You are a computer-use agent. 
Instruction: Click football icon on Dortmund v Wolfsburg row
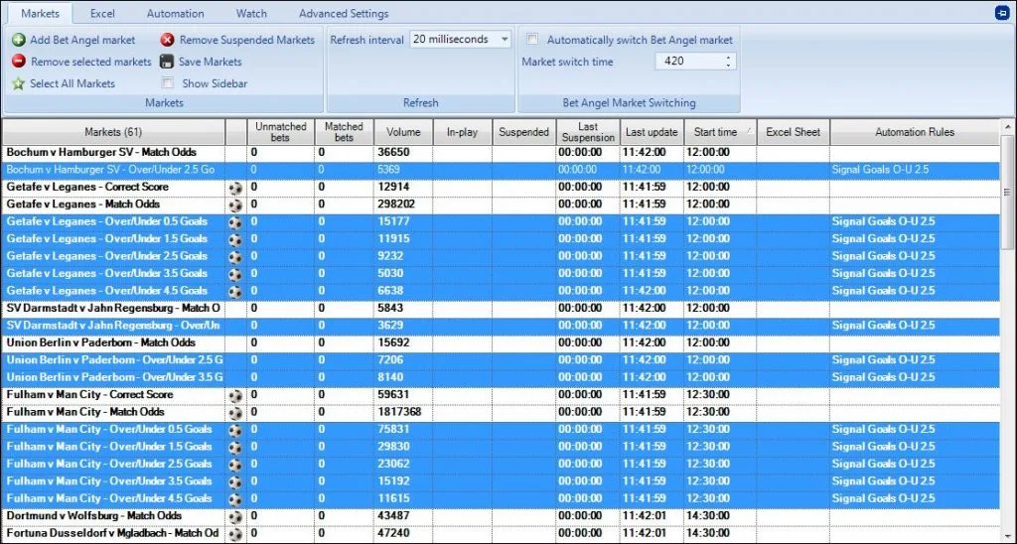click(235, 516)
